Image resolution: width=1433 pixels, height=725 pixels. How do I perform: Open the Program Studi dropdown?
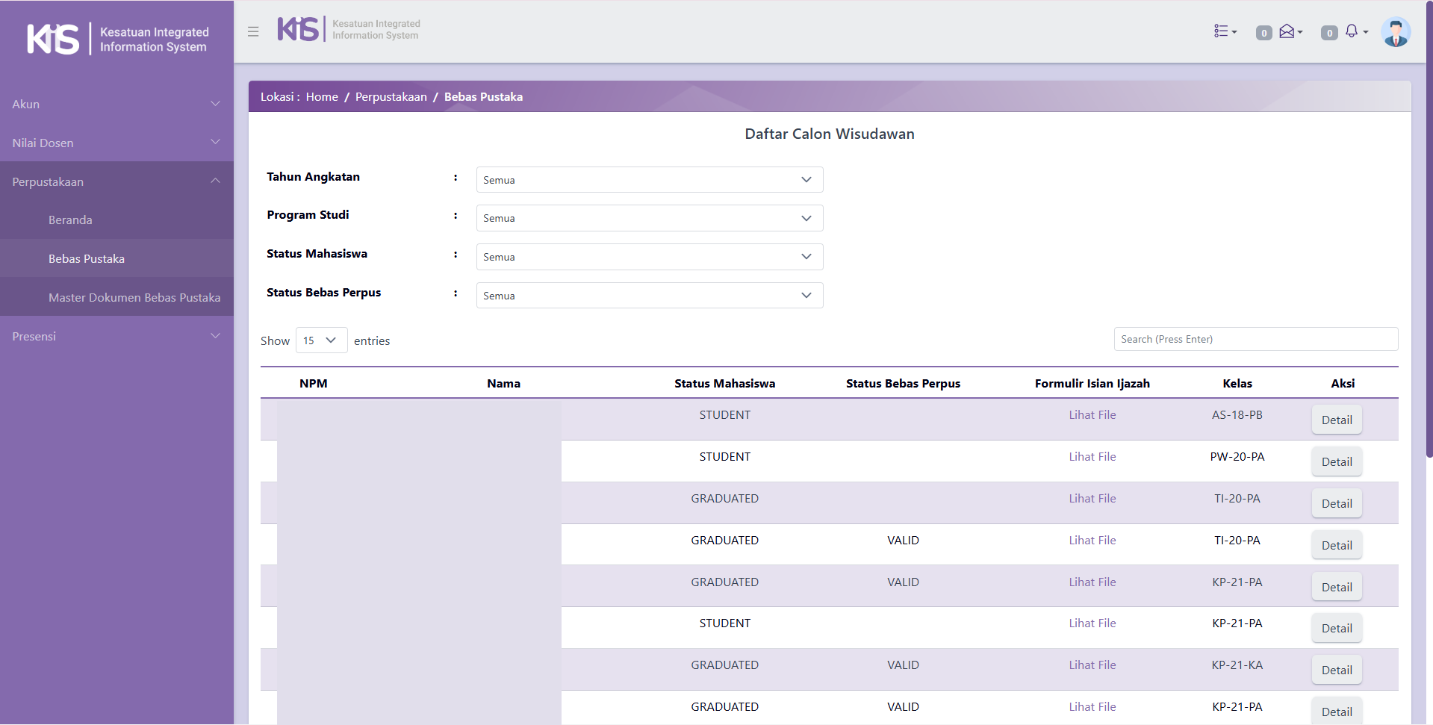click(649, 218)
